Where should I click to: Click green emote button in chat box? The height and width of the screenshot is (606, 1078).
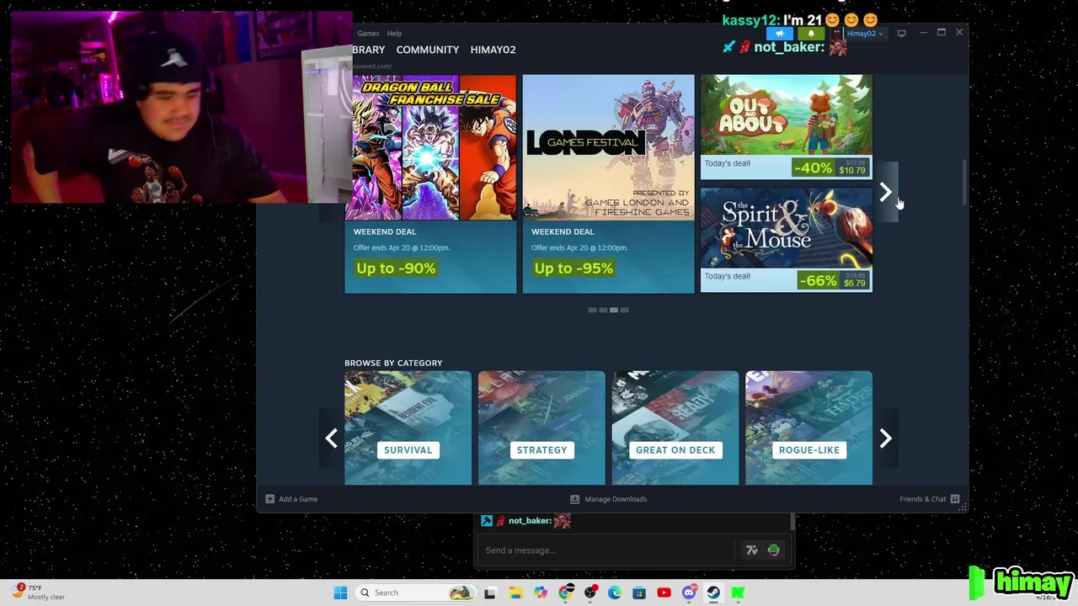pos(773,550)
